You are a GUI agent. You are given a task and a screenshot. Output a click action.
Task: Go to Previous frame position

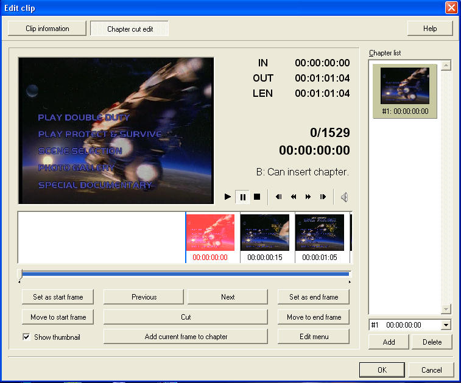click(x=144, y=297)
